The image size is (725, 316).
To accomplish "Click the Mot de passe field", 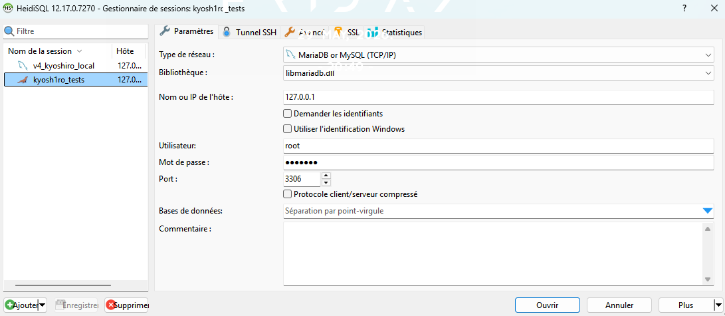I will coord(498,162).
